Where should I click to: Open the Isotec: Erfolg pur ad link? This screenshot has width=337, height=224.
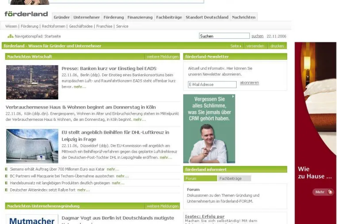click(205, 216)
